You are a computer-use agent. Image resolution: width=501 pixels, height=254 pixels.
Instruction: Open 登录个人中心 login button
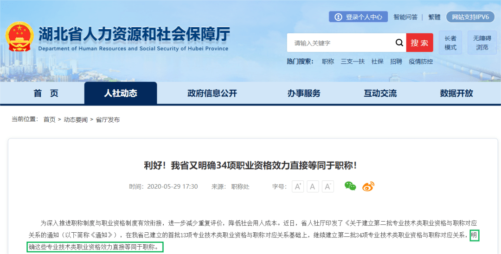(x=358, y=17)
